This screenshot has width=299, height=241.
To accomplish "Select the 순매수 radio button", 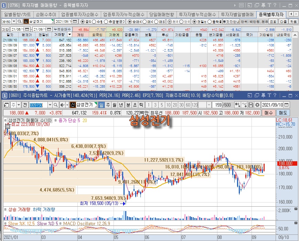I will (130, 22).
